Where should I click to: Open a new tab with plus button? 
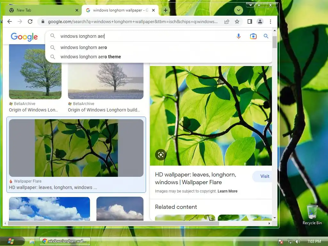point(166,10)
